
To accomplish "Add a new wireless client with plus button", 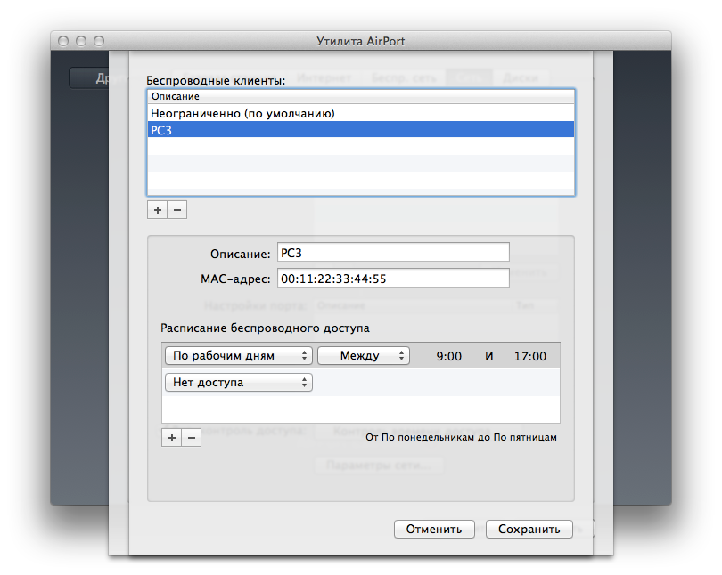I will pyautogui.click(x=158, y=210).
